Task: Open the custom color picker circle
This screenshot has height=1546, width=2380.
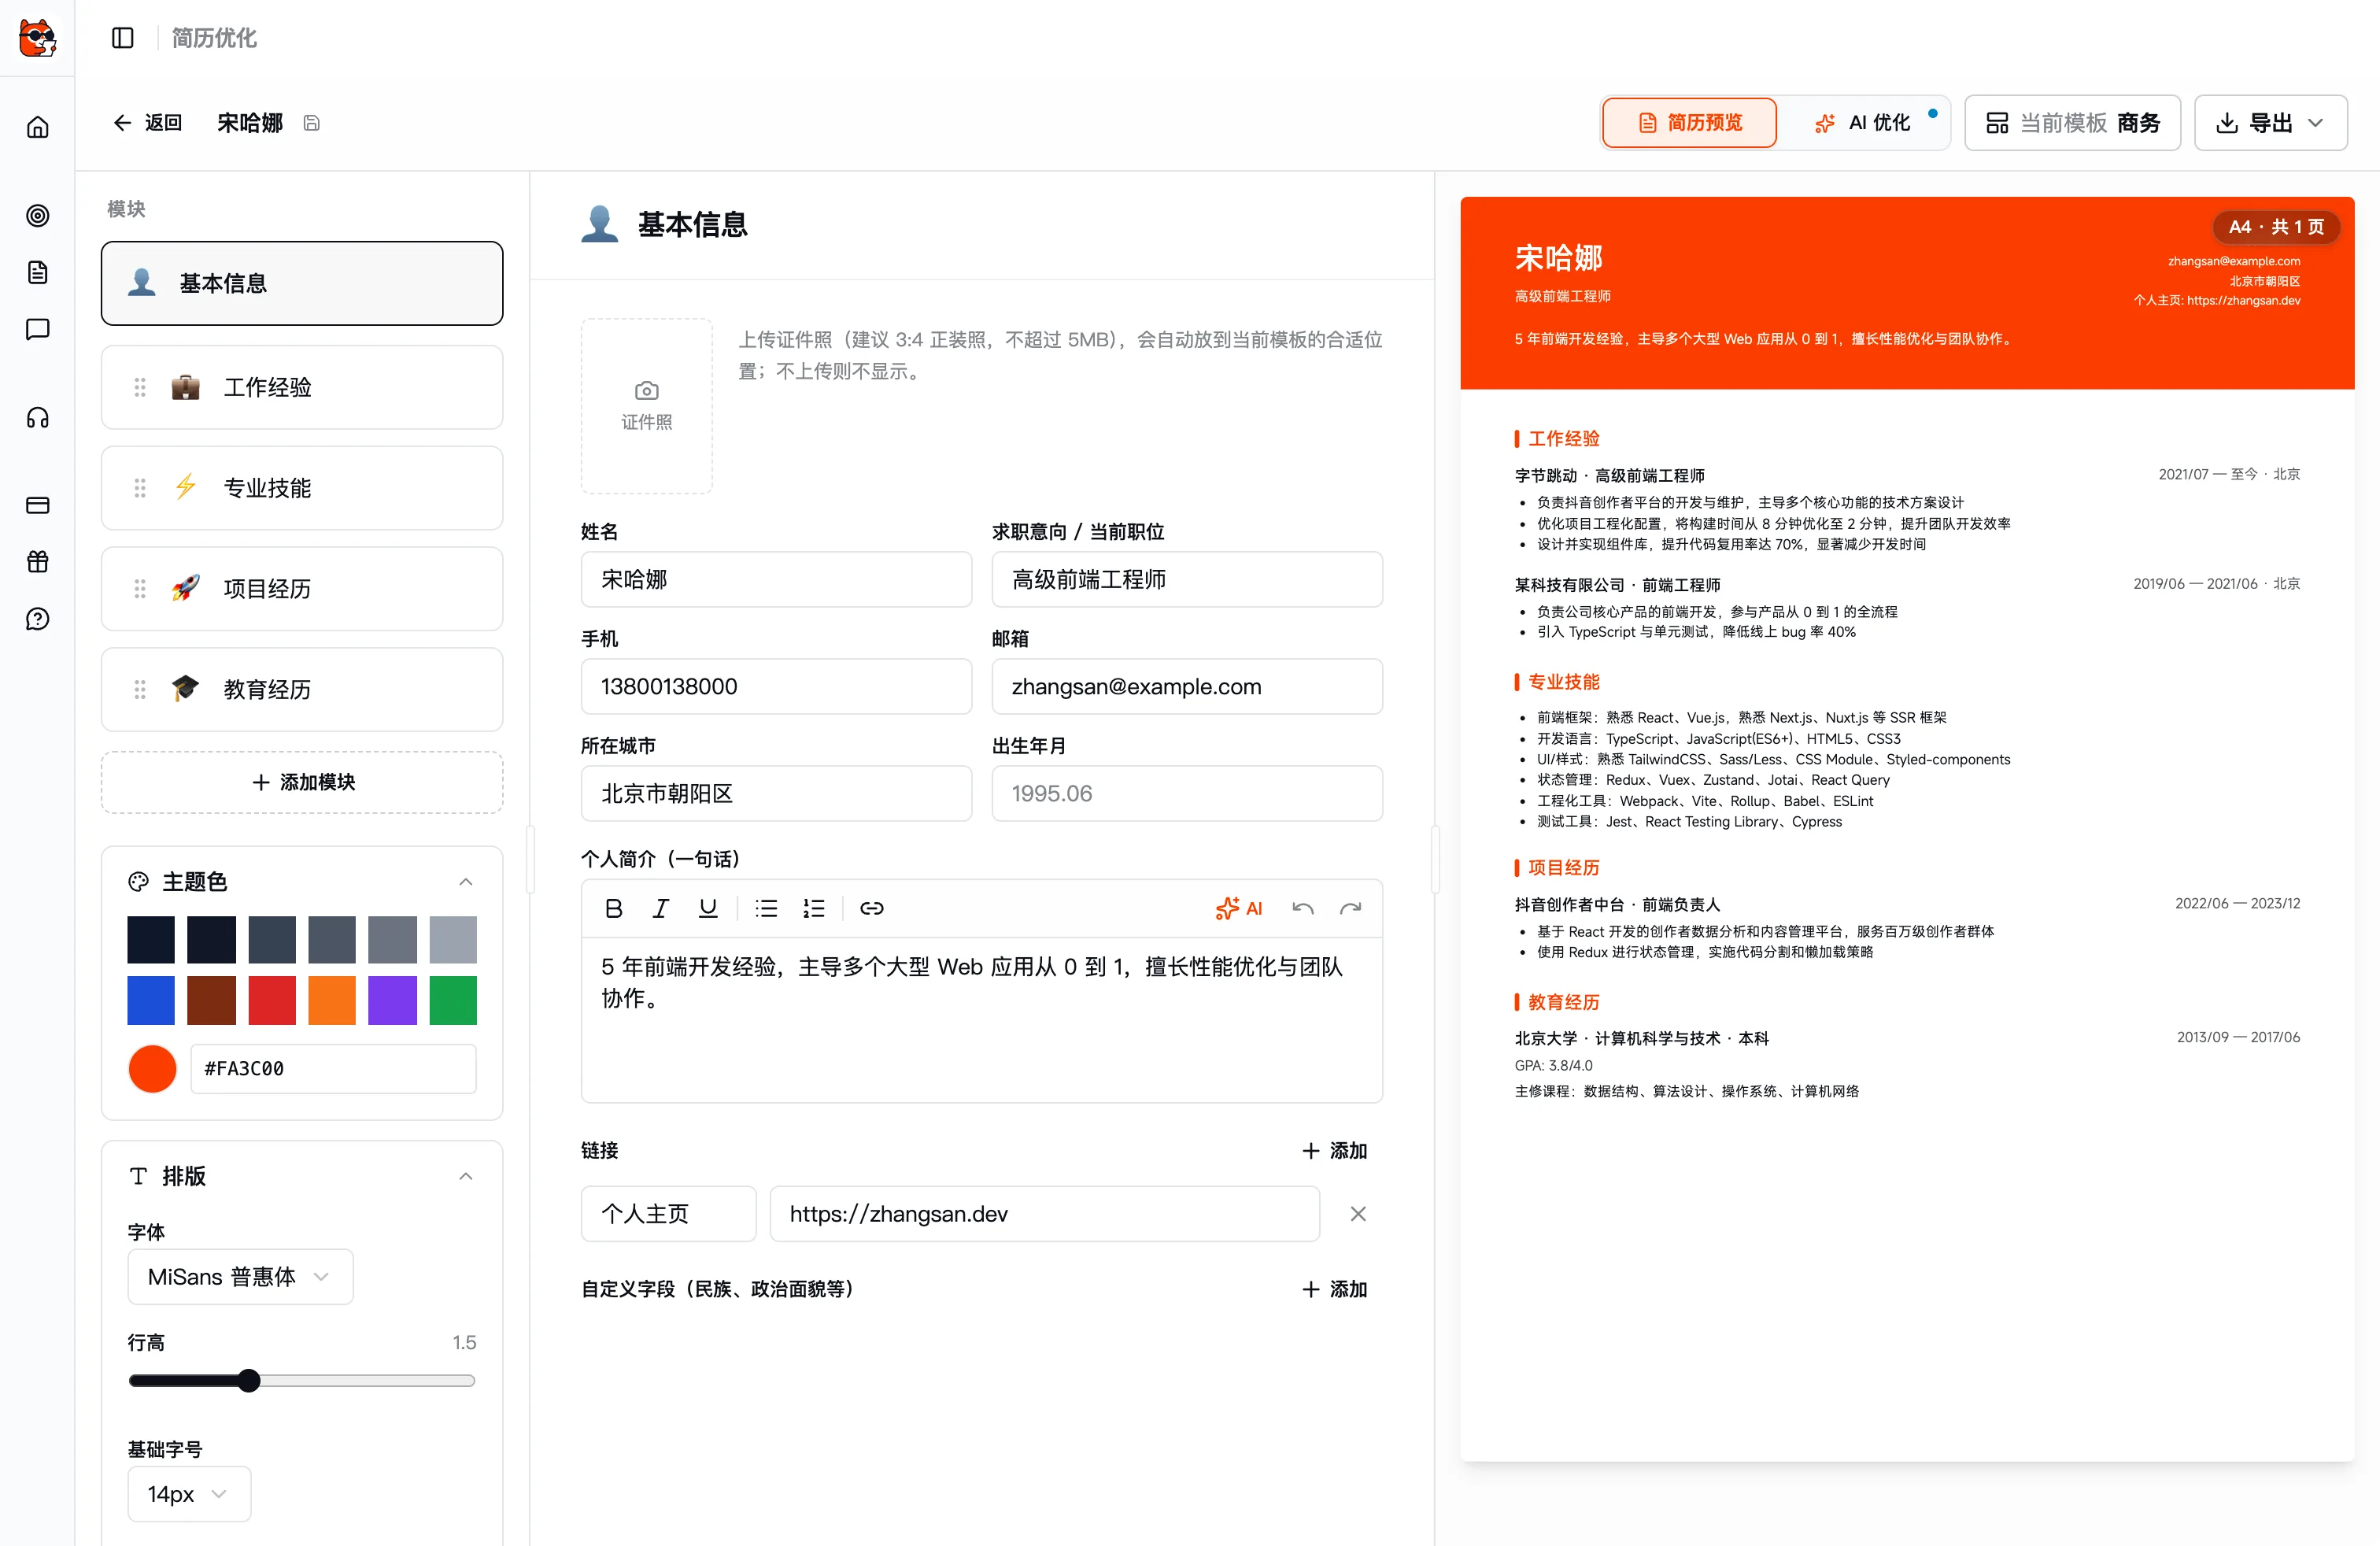Action: [153, 1069]
